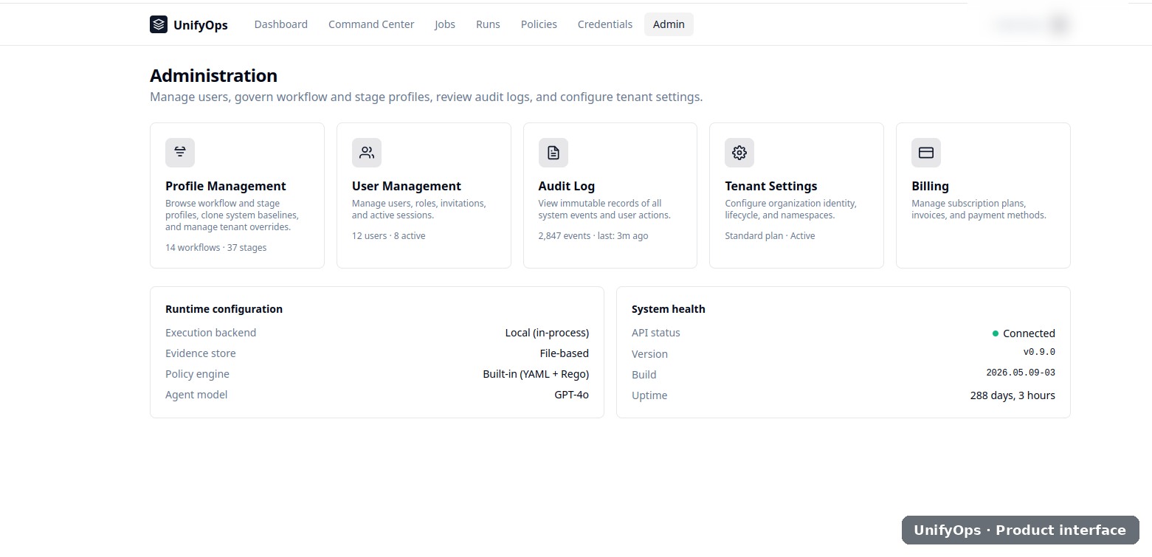1152x557 pixels.
Task: Click the Billing description text
Action: coord(979,210)
